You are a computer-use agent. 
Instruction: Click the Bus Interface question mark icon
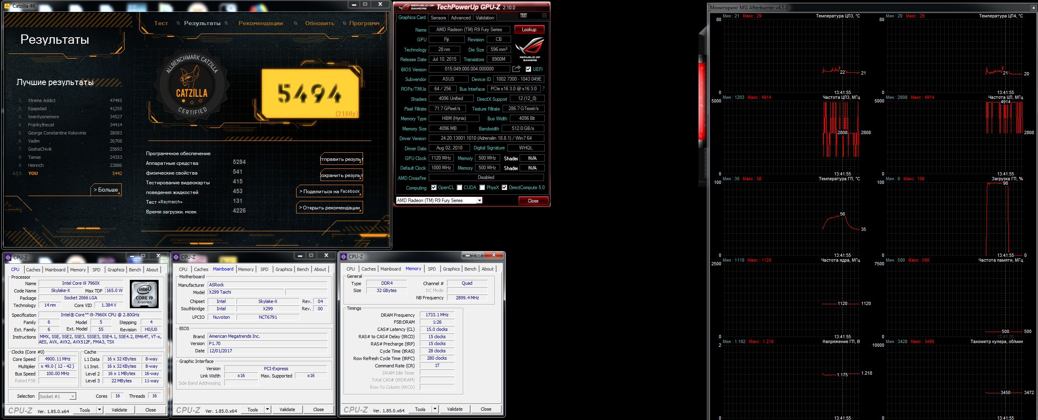[x=543, y=89]
